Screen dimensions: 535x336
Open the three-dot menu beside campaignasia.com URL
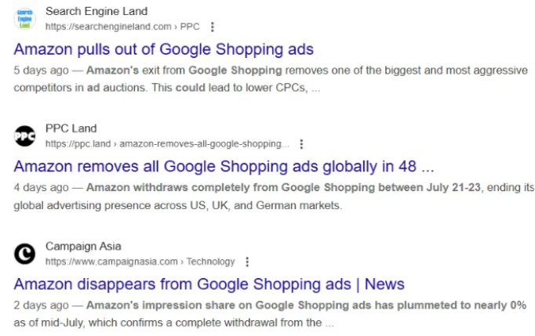(x=247, y=262)
